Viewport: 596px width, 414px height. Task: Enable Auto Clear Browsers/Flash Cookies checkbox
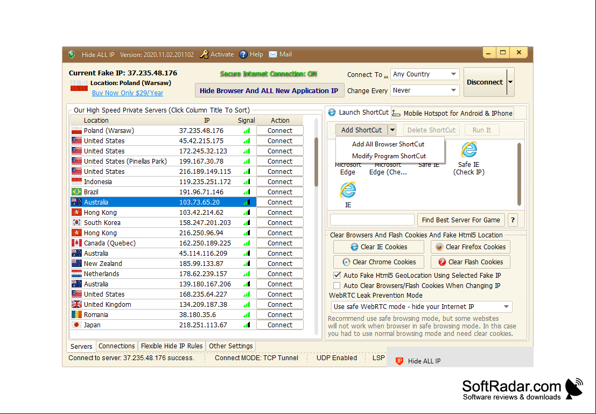[x=337, y=285]
